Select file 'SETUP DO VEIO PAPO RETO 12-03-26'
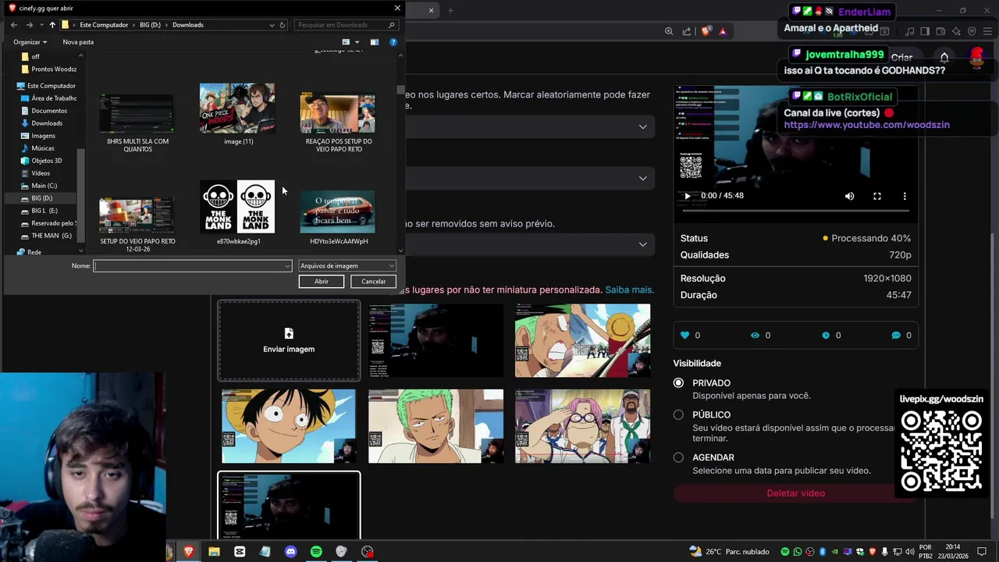The width and height of the screenshot is (999, 562). click(137, 224)
